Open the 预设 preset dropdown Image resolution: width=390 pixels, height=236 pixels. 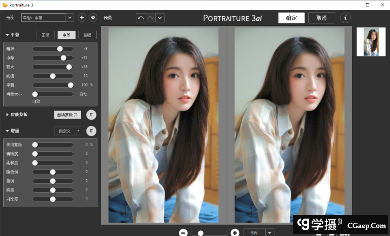(x=70, y=17)
